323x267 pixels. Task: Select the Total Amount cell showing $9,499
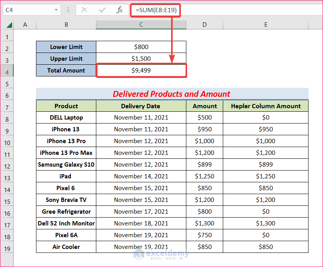[x=141, y=71]
